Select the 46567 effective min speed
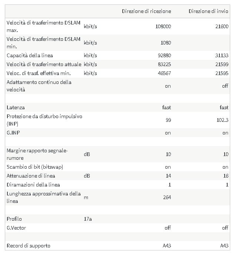The height and width of the screenshot is (256, 238). pos(164,73)
